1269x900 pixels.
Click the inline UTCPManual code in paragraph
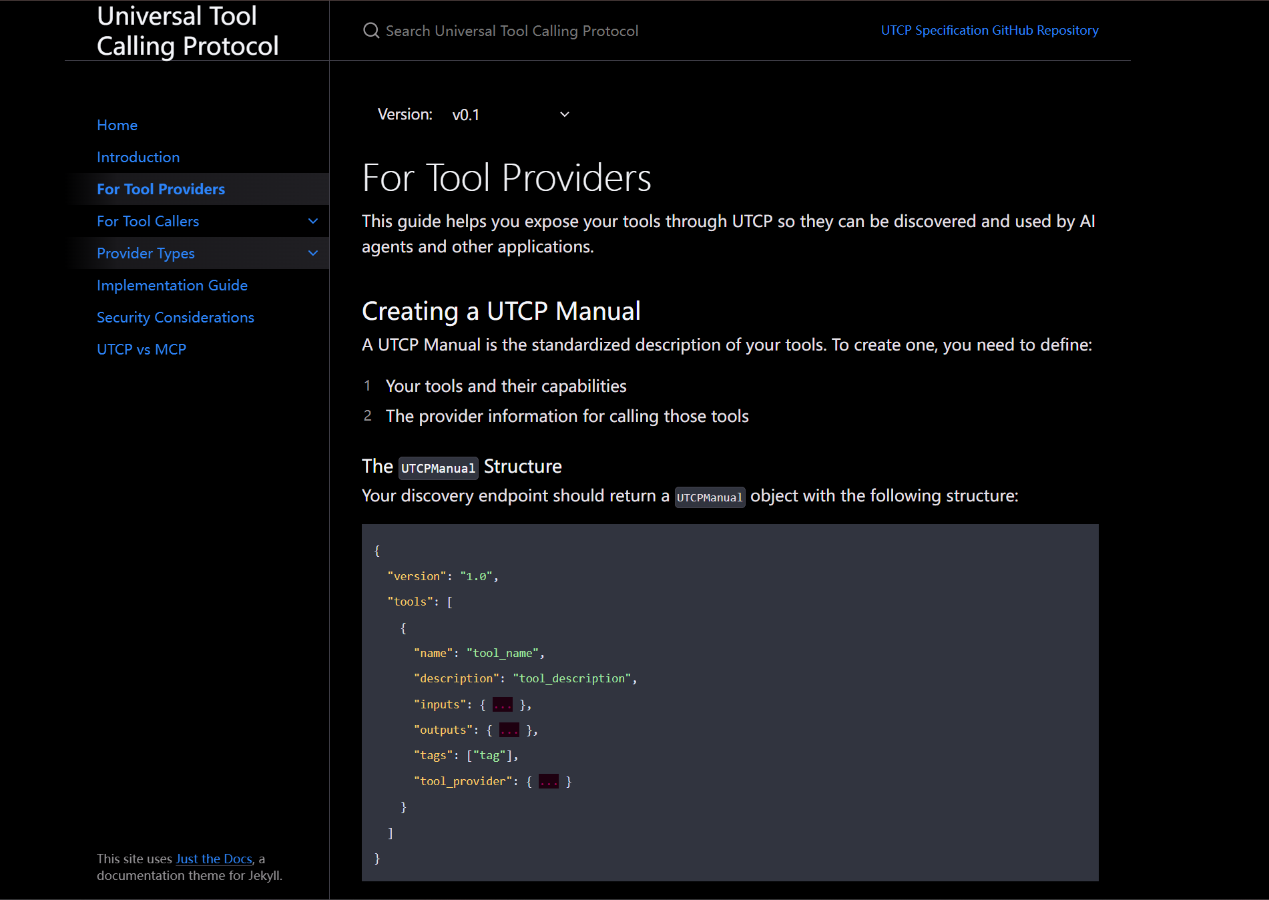[x=710, y=497]
